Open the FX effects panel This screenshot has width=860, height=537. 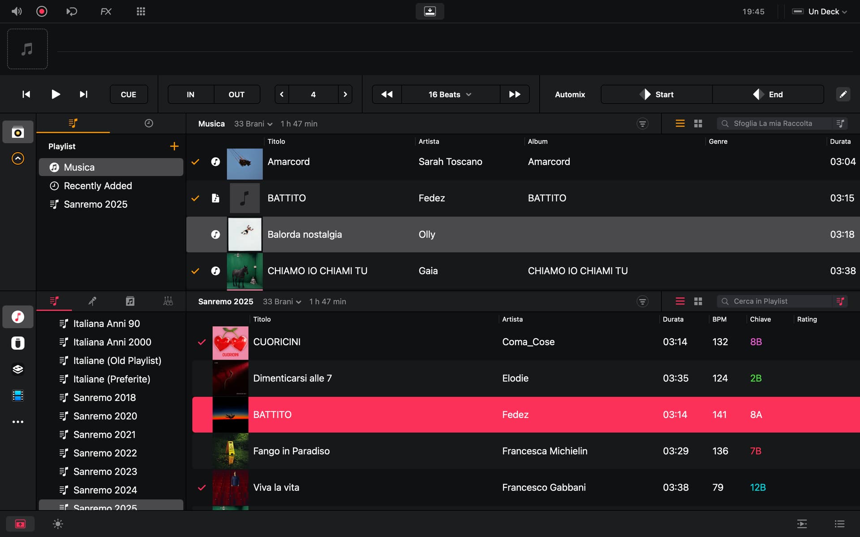coord(106,11)
